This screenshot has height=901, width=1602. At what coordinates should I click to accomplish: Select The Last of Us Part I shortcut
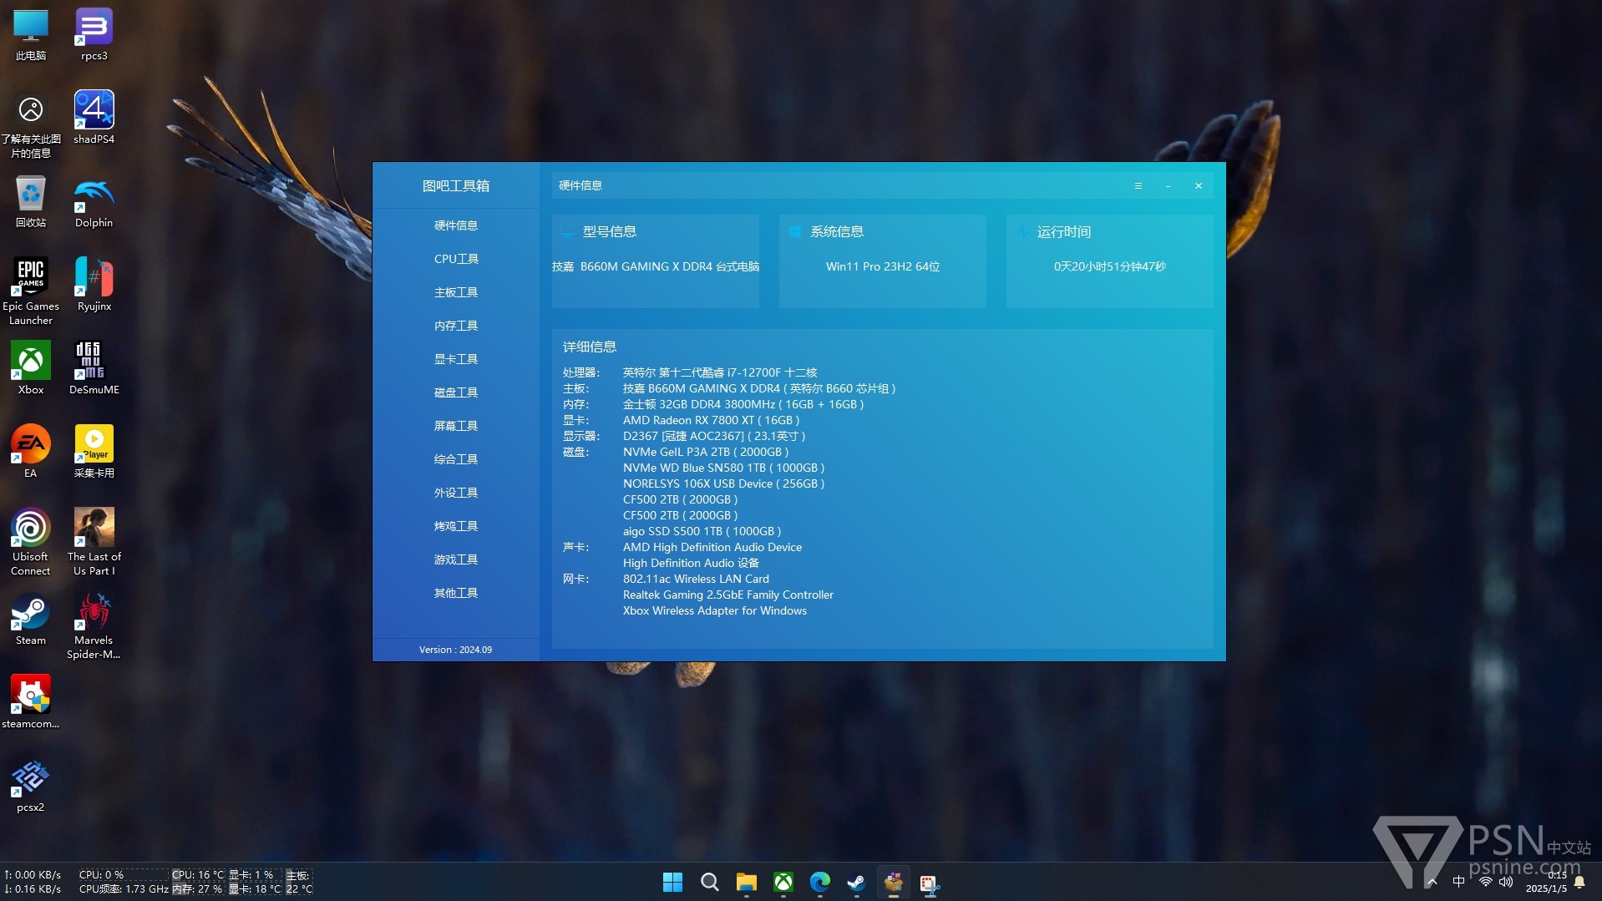[x=94, y=542]
